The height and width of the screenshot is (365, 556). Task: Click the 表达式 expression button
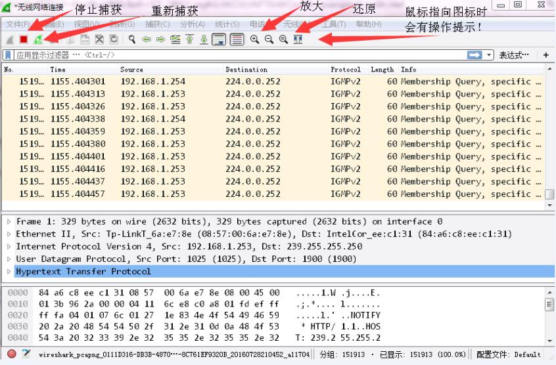click(514, 55)
